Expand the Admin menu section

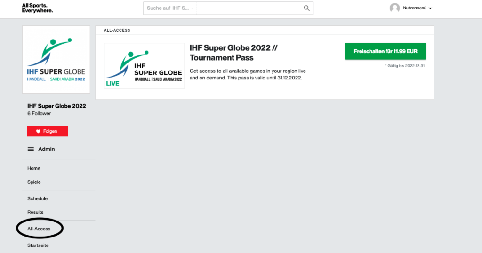coord(47,149)
